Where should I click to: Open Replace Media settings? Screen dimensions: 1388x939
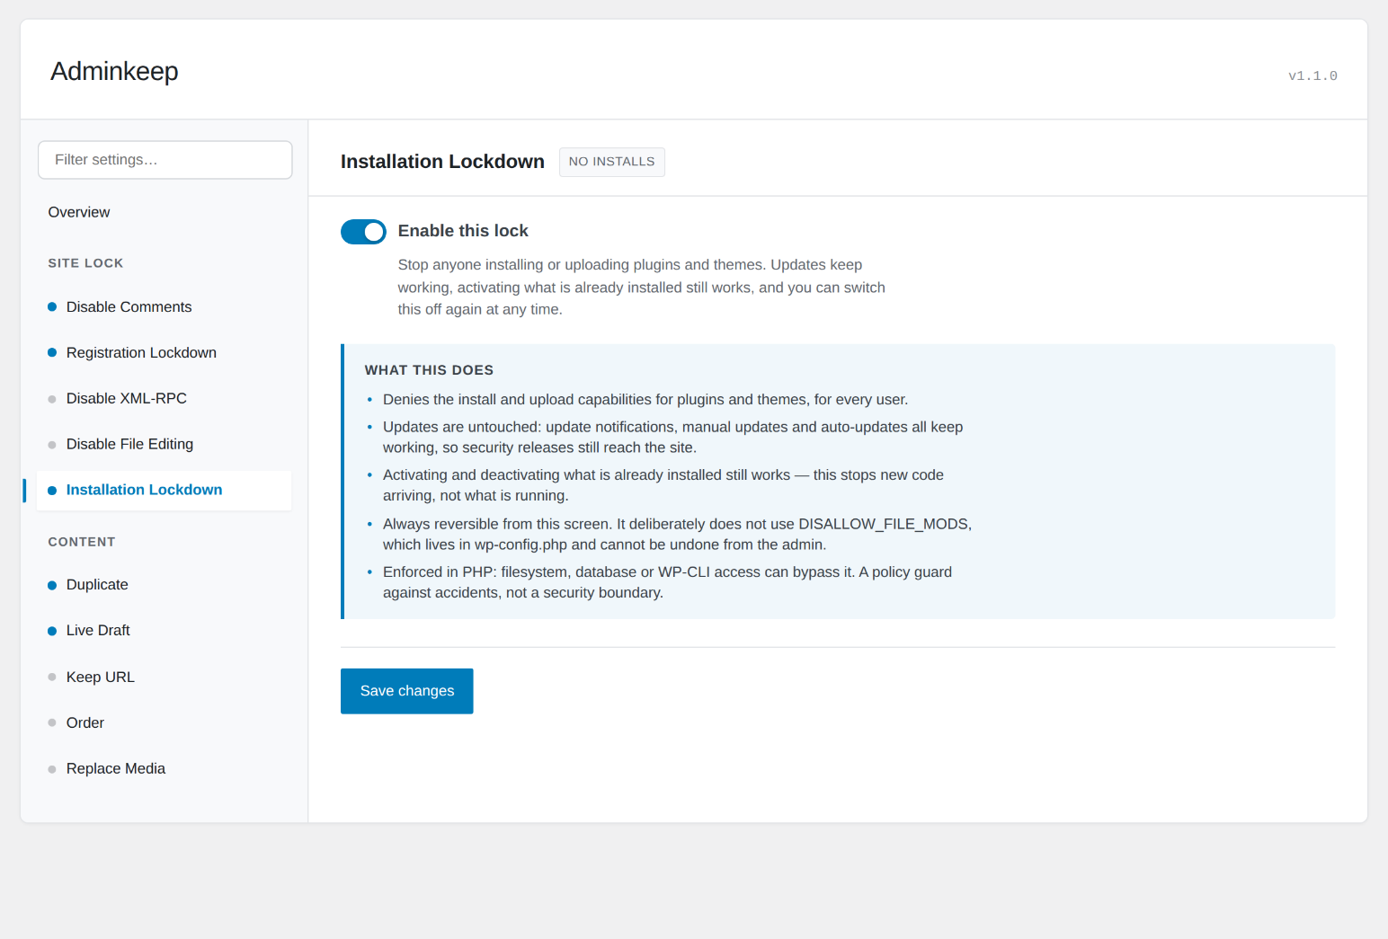(x=165, y=769)
